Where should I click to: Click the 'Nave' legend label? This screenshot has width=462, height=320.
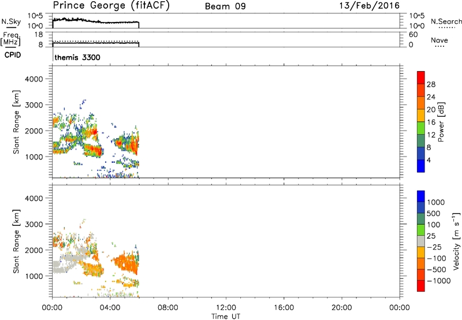[439, 40]
